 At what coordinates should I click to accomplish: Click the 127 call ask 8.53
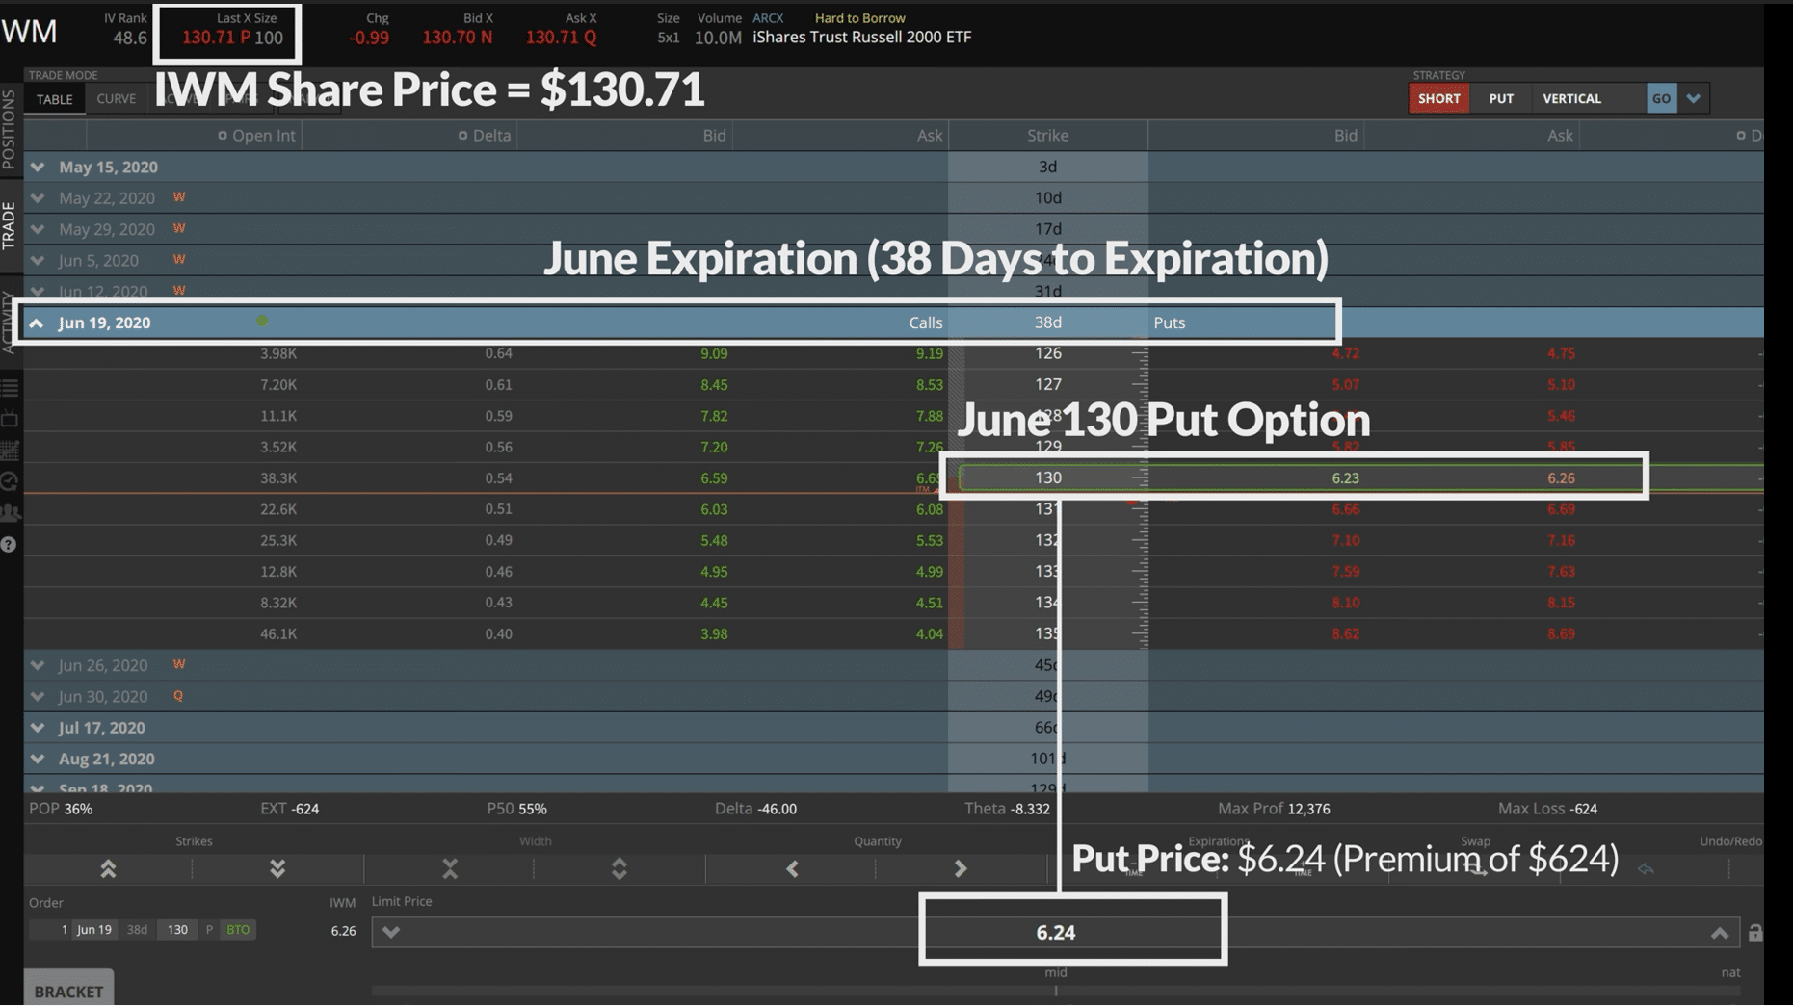[x=930, y=385]
